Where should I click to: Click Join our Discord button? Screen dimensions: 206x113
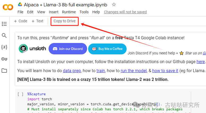click(x=68, y=49)
